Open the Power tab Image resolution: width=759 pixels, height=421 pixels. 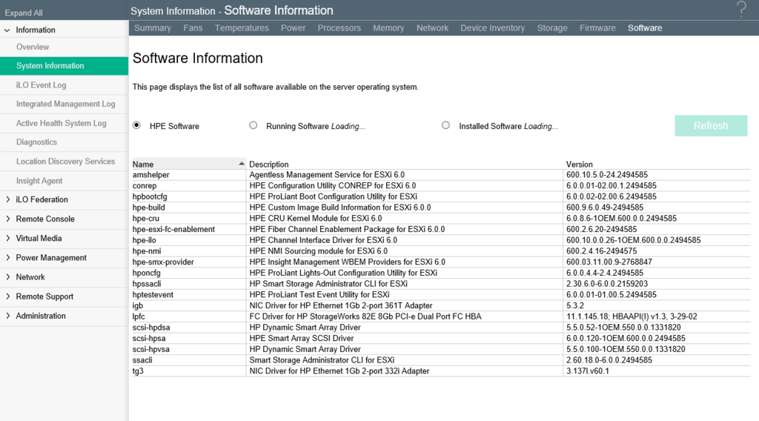point(293,28)
